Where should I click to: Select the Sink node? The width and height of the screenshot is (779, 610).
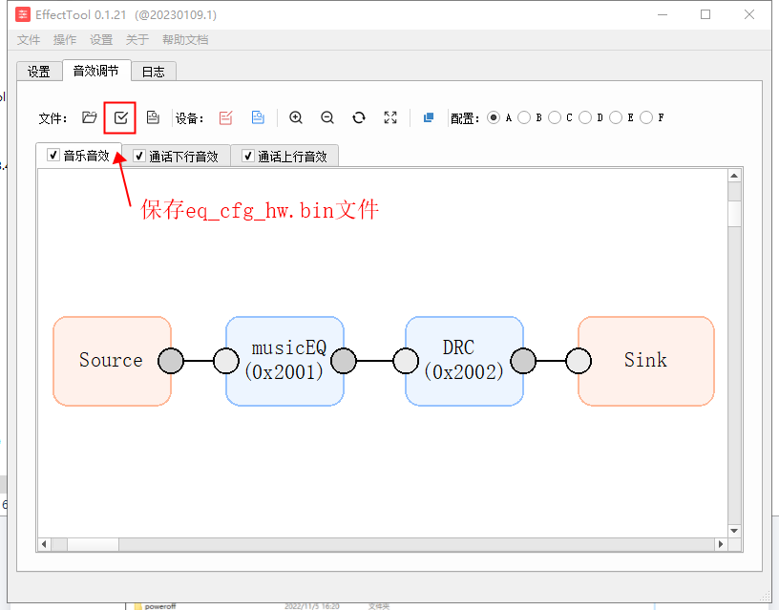coord(646,361)
